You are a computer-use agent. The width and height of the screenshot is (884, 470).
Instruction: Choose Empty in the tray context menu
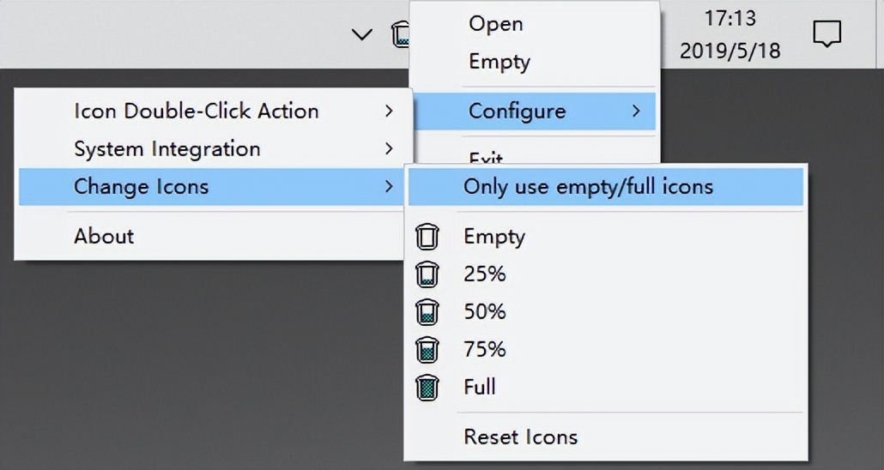tap(499, 62)
